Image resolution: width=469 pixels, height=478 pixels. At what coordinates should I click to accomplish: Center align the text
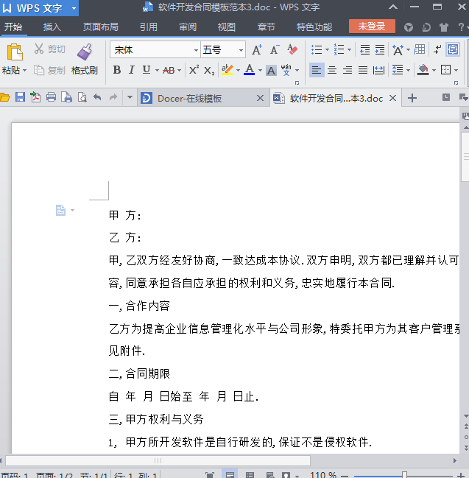tap(332, 71)
